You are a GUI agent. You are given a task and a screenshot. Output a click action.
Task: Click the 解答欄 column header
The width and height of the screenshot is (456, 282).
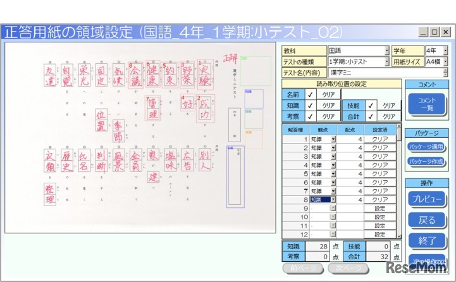(295, 130)
